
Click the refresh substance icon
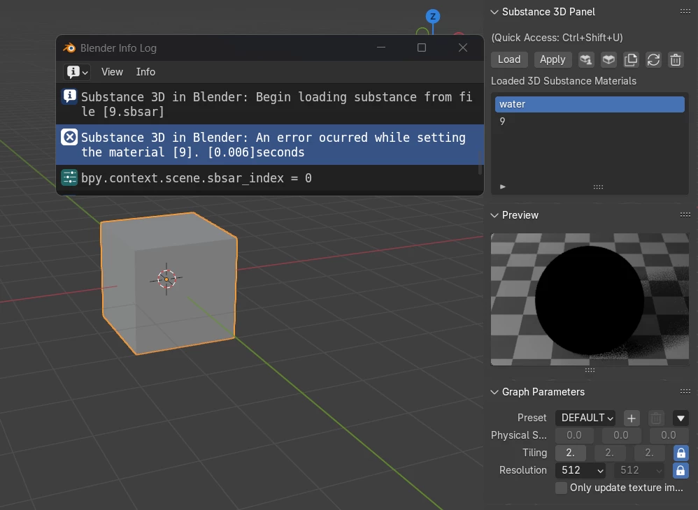tap(653, 59)
